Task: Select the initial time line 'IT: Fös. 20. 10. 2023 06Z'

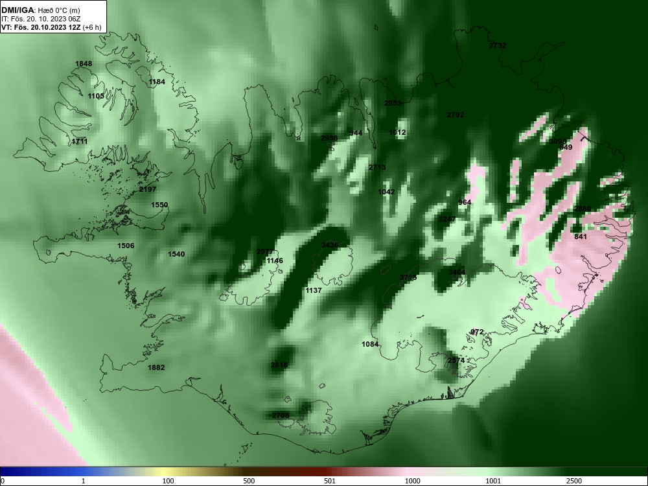Action: coord(41,19)
